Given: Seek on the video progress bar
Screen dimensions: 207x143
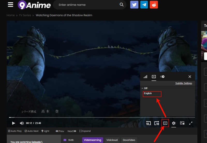Looking at the screenshot, I should (x=102, y=117).
